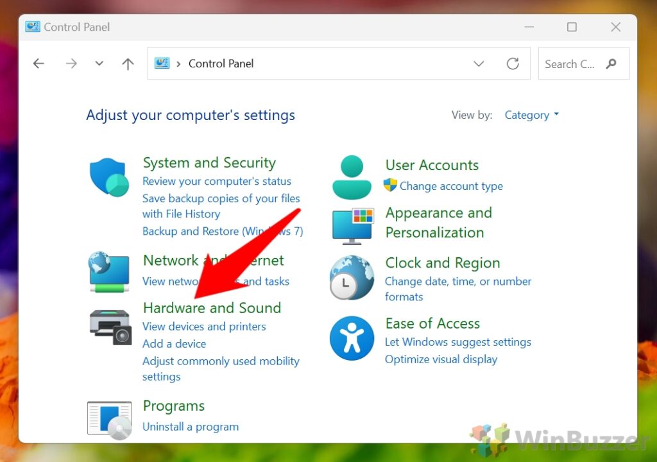Click View devices and printers
This screenshot has width=657, height=462.
pyautogui.click(x=204, y=327)
